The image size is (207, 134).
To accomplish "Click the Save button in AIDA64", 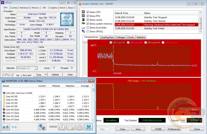I will 138,129.
